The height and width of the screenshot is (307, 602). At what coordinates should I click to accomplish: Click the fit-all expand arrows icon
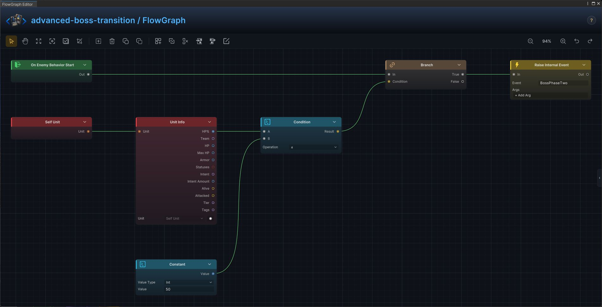coord(39,41)
